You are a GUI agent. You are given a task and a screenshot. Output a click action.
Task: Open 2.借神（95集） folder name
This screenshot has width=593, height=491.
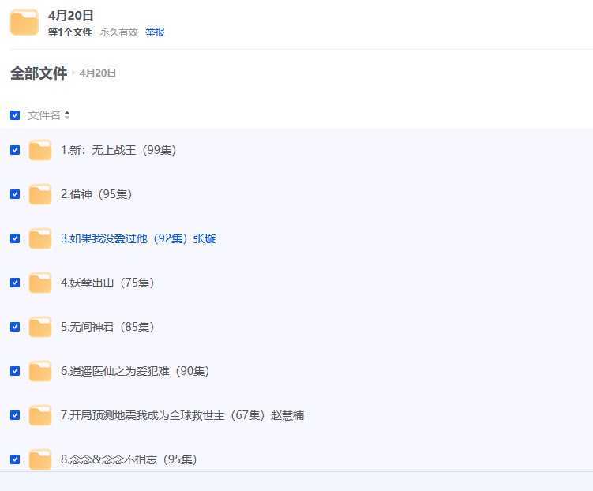96,194
